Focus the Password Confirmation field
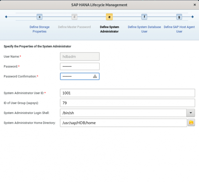 pyautogui.click(x=80, y=76)
